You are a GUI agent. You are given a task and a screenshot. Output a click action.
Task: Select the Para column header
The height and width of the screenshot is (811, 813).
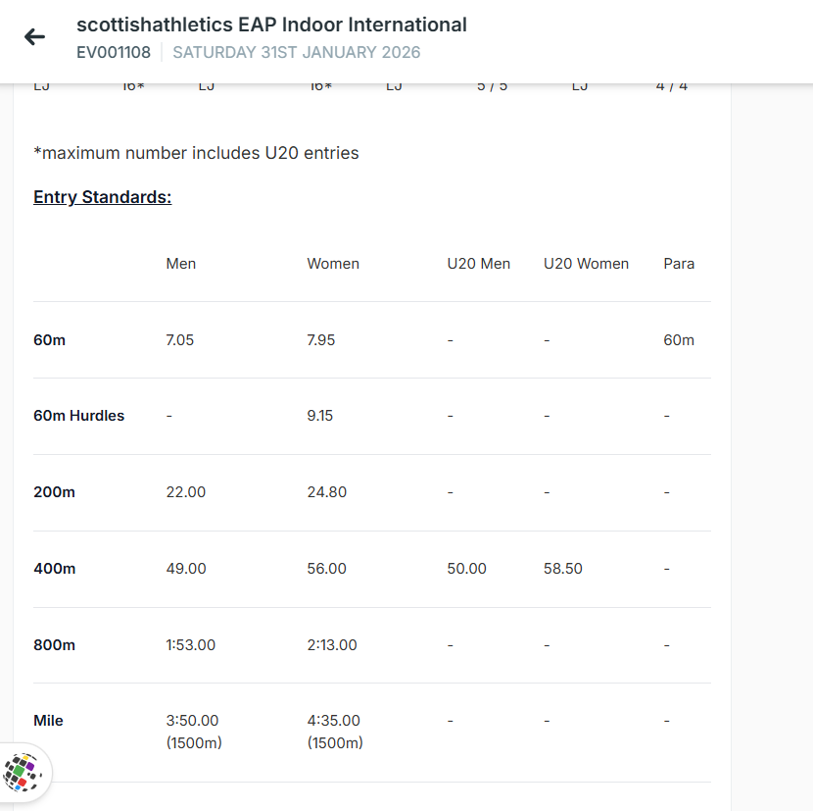click(x=679, y=264)
